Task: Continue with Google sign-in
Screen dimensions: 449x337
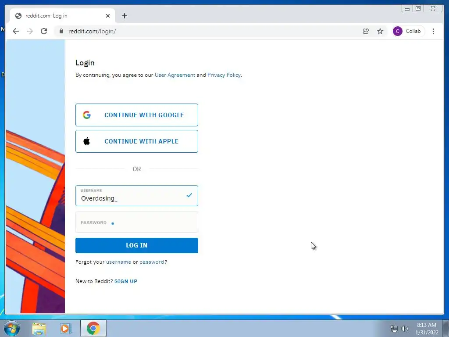Action: (137, 115)
